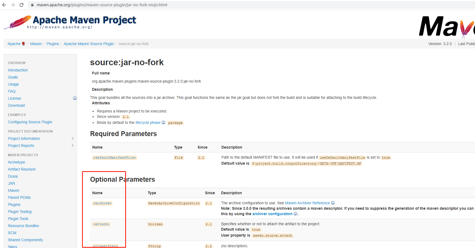Open the Parent POMs link
Screen dimensions: 475x248
click(x=19, y=197)
